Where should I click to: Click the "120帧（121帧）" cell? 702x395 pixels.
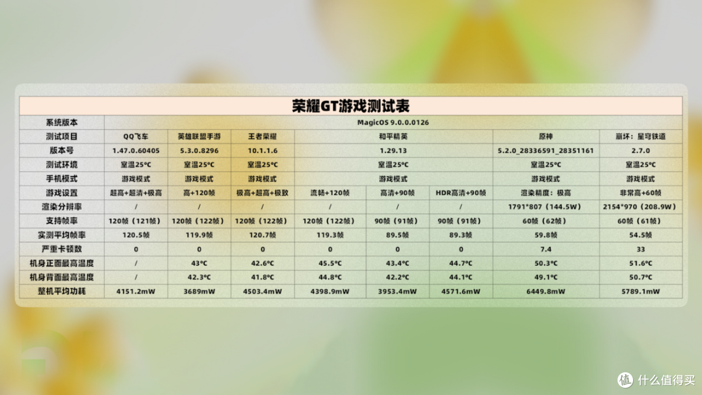tap(136, 221)
